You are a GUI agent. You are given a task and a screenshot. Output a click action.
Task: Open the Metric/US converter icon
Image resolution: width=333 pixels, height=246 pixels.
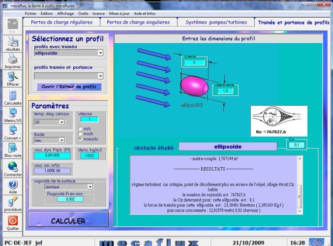pos(13,114)
